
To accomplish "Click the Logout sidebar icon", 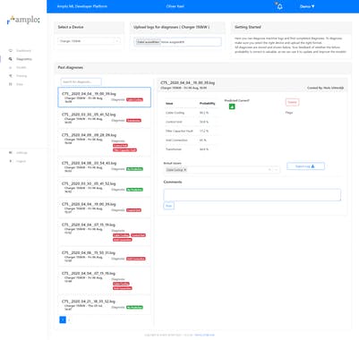I will [11, 161].
